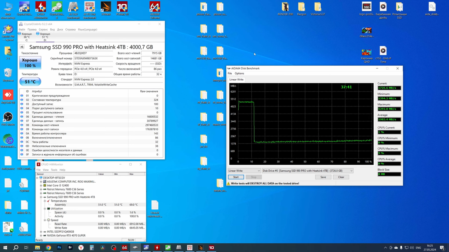Image resolution: width=449 pixels, height=252 pixels.
Task: Open the Victoria 5.37 desktop folder
Action: (318, 9)
